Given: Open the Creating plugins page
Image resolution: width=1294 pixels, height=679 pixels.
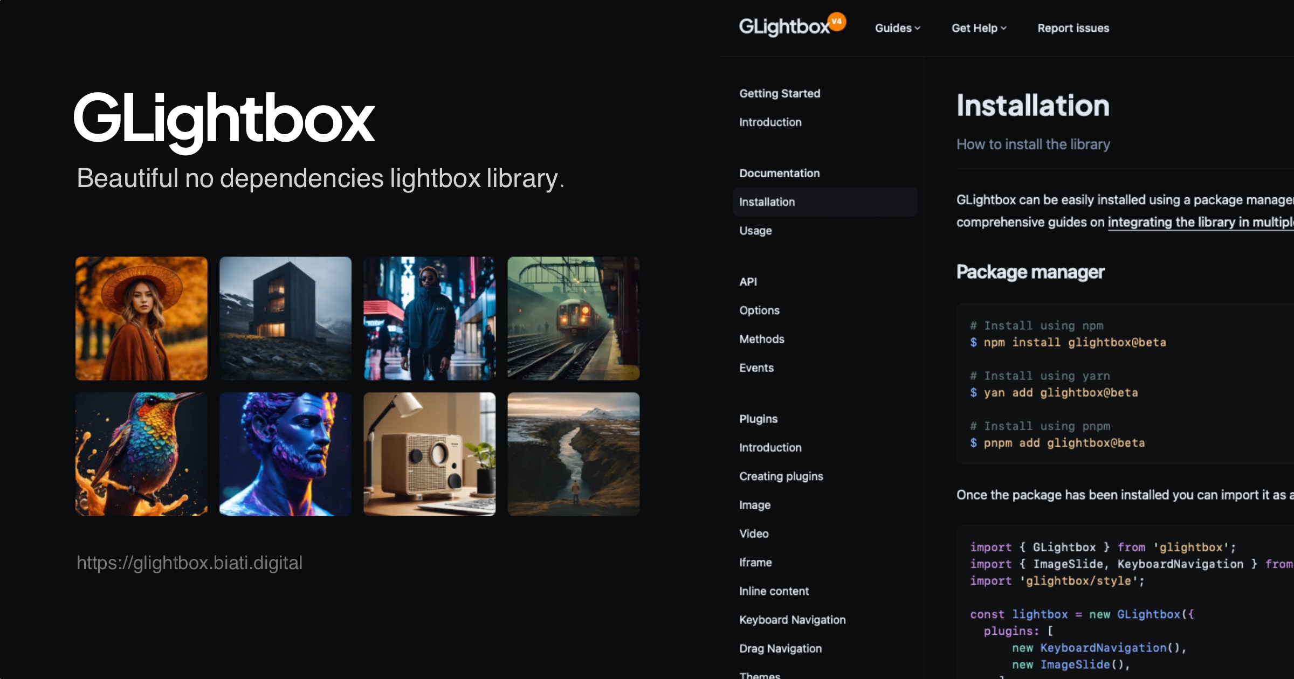Looking at the screenshot, I should click(x=781, y=476).
